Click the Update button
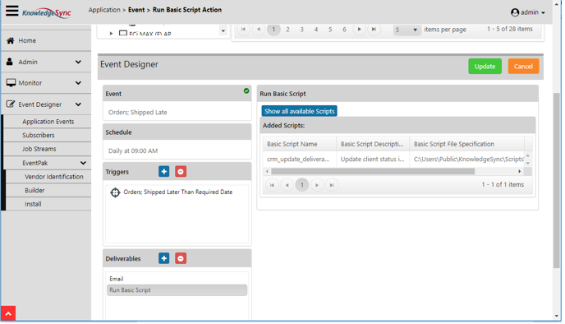The image size is (565, 324). click(485, 67)
